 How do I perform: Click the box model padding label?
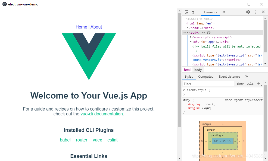click(x=216, y=135)
